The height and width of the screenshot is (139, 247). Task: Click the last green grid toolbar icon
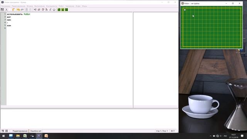coord(66,10)
